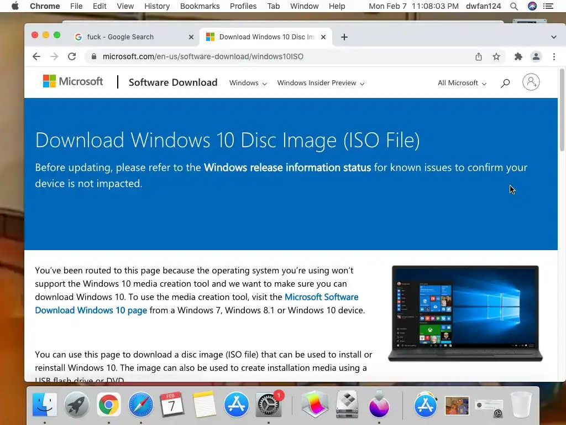Viewport: 566px width, 425px height.
Task: Open Finder from the Dock
Action: coord(45,405)
